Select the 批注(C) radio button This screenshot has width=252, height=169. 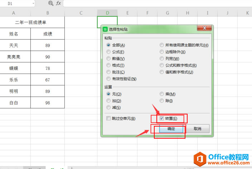pos(108,72)
